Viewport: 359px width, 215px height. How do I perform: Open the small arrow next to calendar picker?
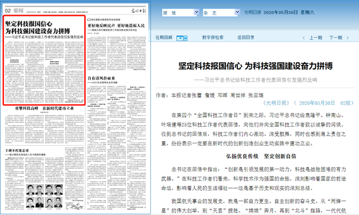(186, 38)
